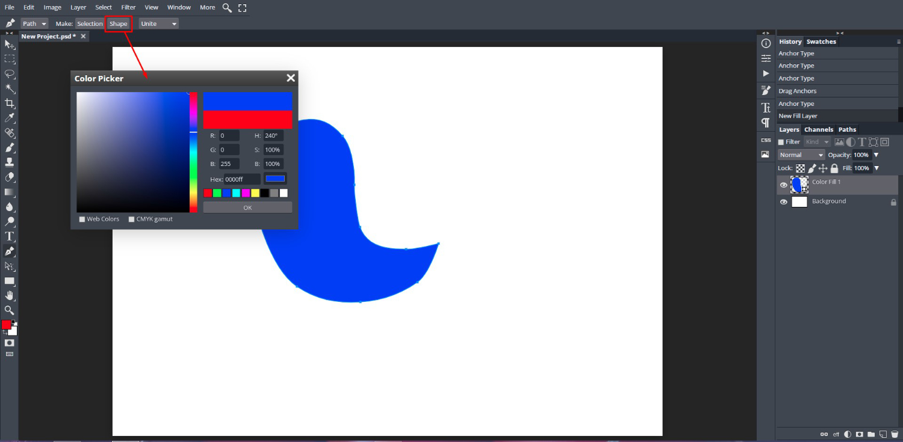The width and height of the screenshot is (903, 442).
Task: Pick the green preset swatch
Action: [x=217, y=193]
